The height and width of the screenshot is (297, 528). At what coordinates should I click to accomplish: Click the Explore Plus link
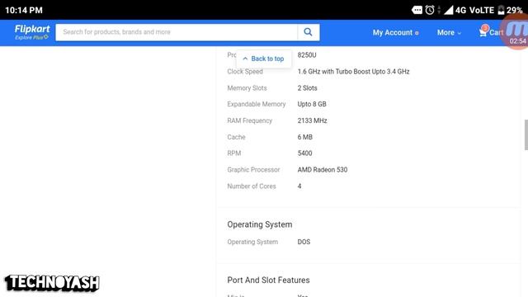31,37
